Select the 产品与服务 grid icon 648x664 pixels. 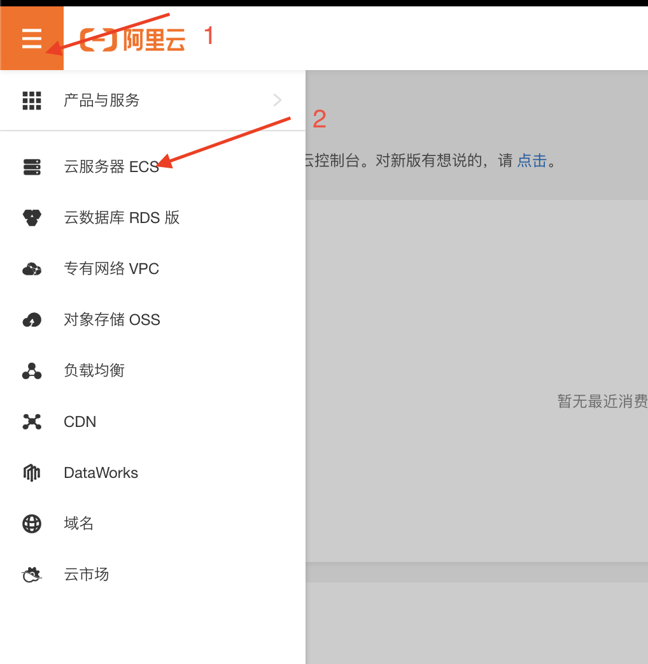coord(32,100)
